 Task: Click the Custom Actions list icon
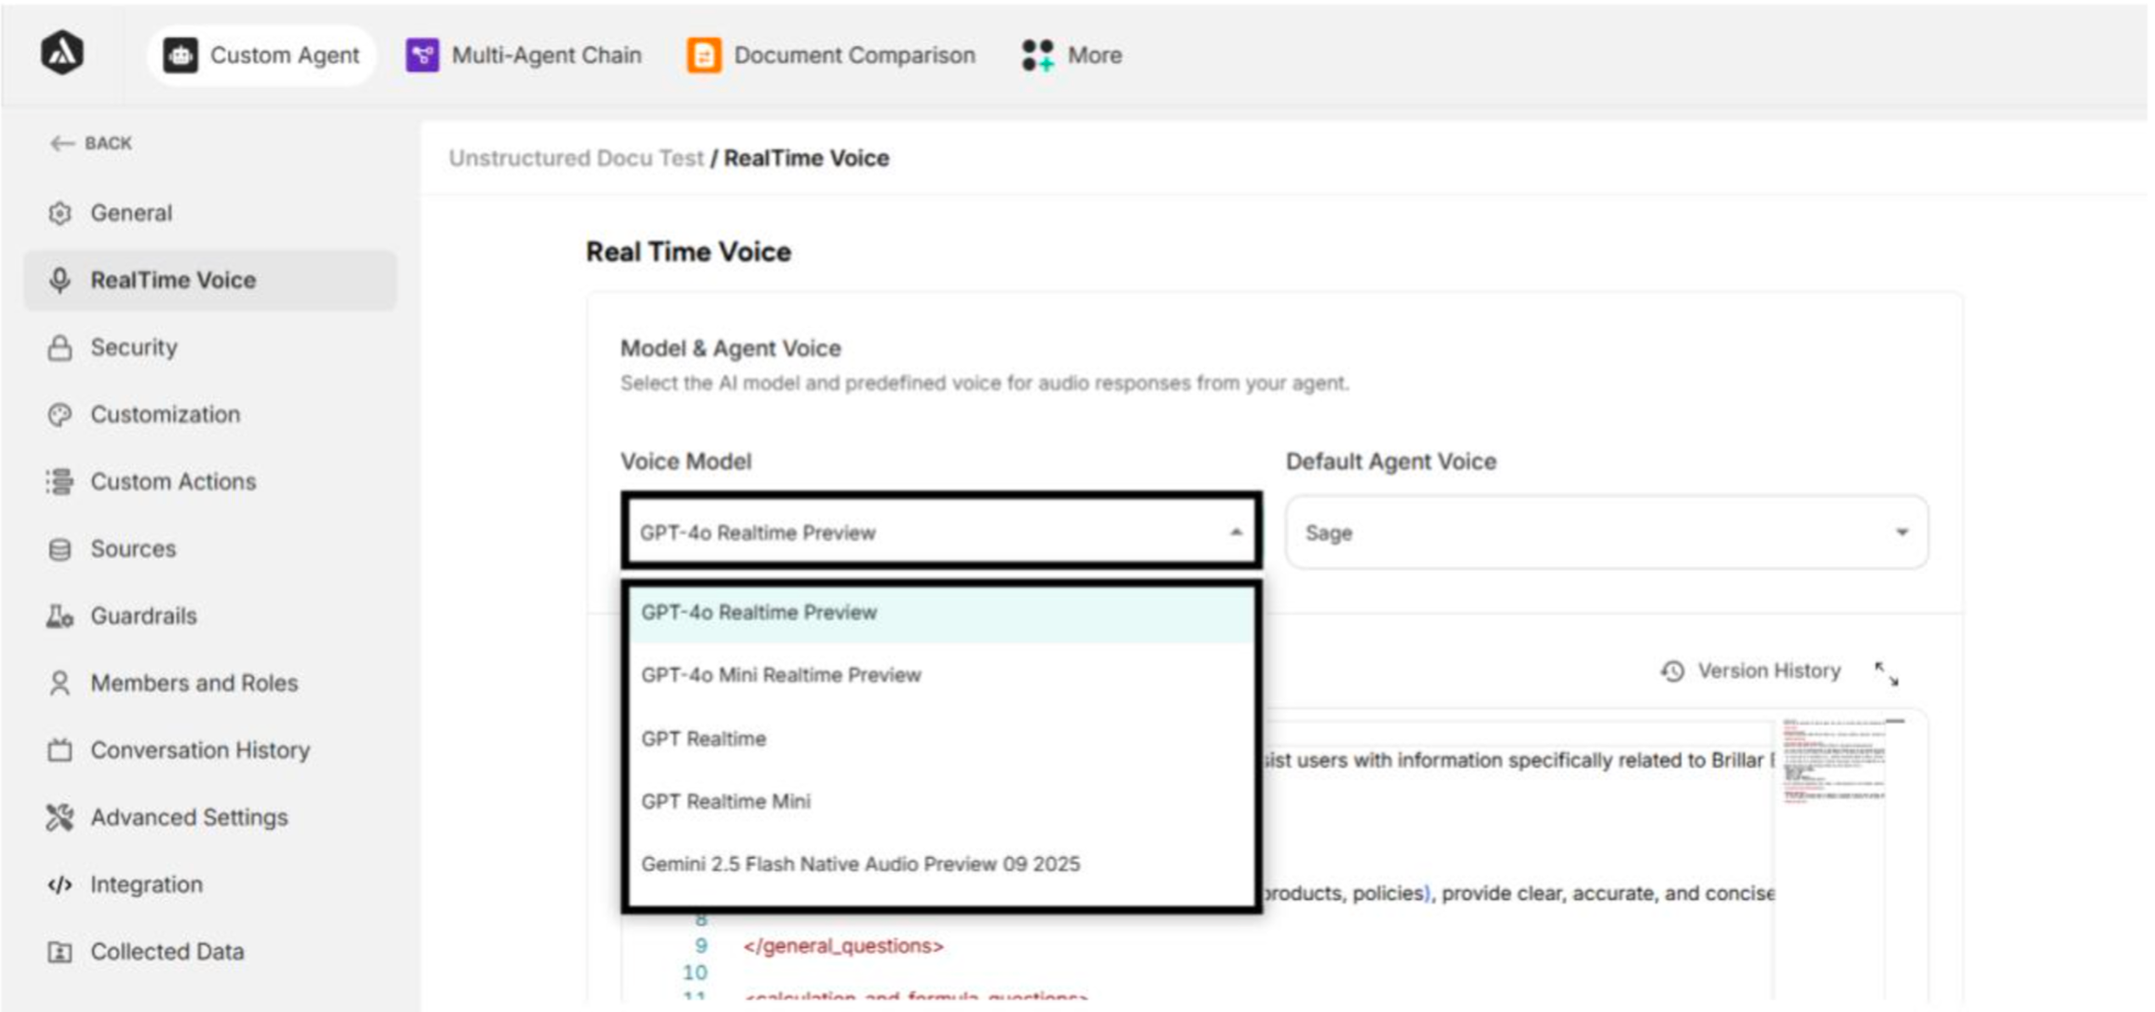point(59,481)
